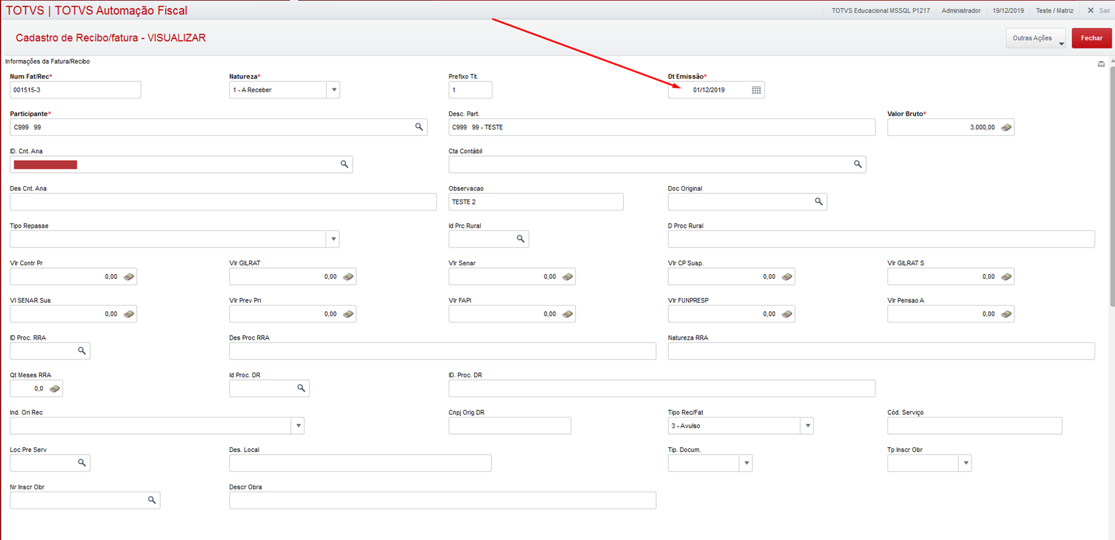Click the Des Proc RRA field
Image resolution: width=1115 pixels, height=540 pixels.
(x=443, y=351)
